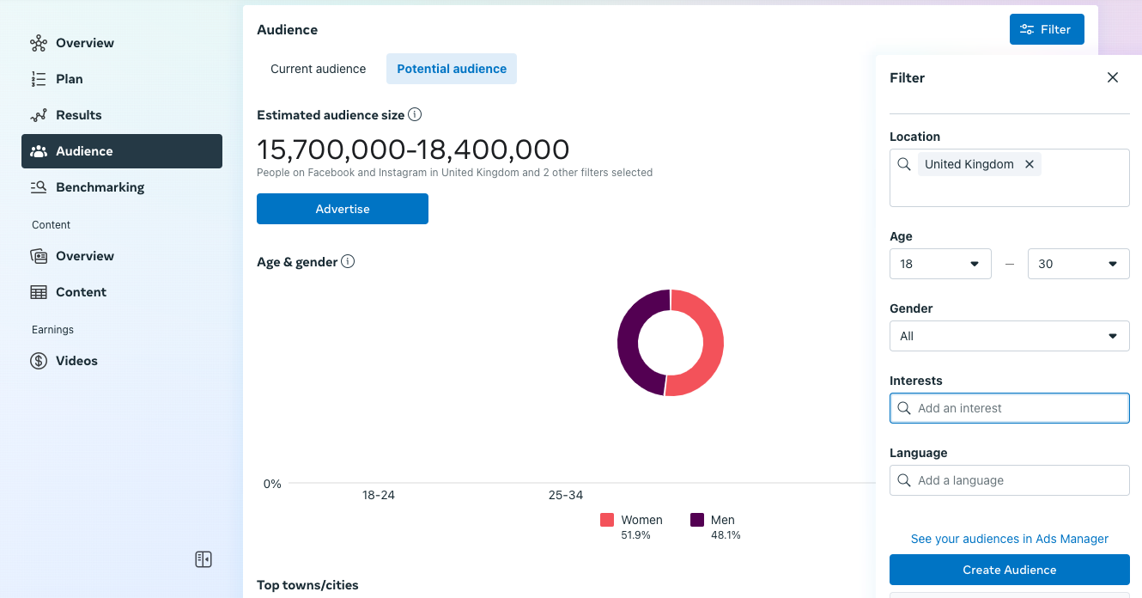
Task: Open the minimum age dropdown showing 18
Action: tap(939, 264)
